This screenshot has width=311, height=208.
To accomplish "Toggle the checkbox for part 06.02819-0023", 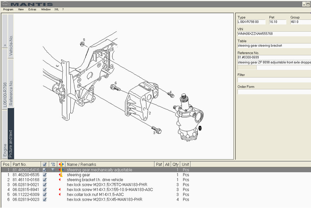I will [45, 199].
